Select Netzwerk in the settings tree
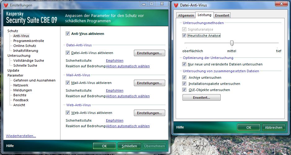The image size is (291, 155). coord(21,85)
